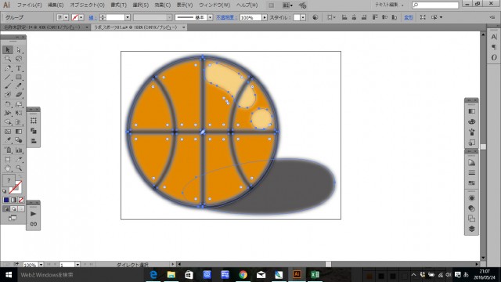
Task: Open the ファイル(F) menu
Action: pos(29,5)
